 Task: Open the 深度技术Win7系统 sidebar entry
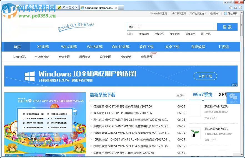click(x=216, y=106)
